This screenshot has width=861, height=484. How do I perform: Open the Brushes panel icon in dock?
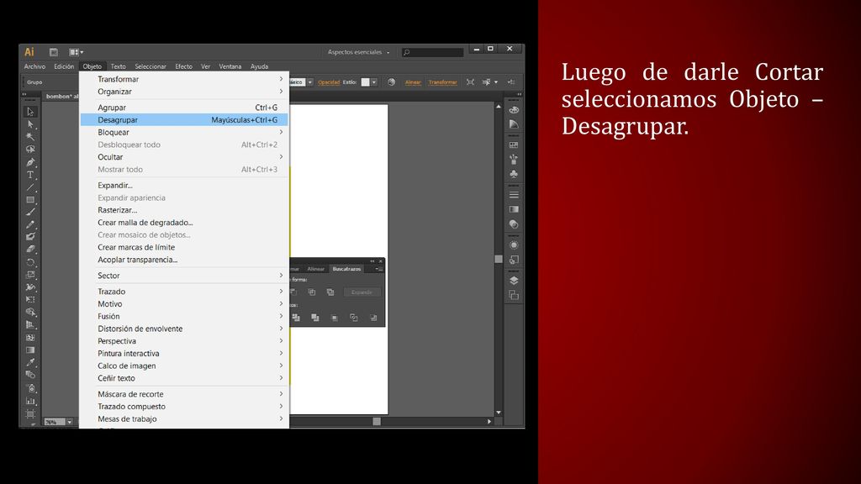pos(514,159)
